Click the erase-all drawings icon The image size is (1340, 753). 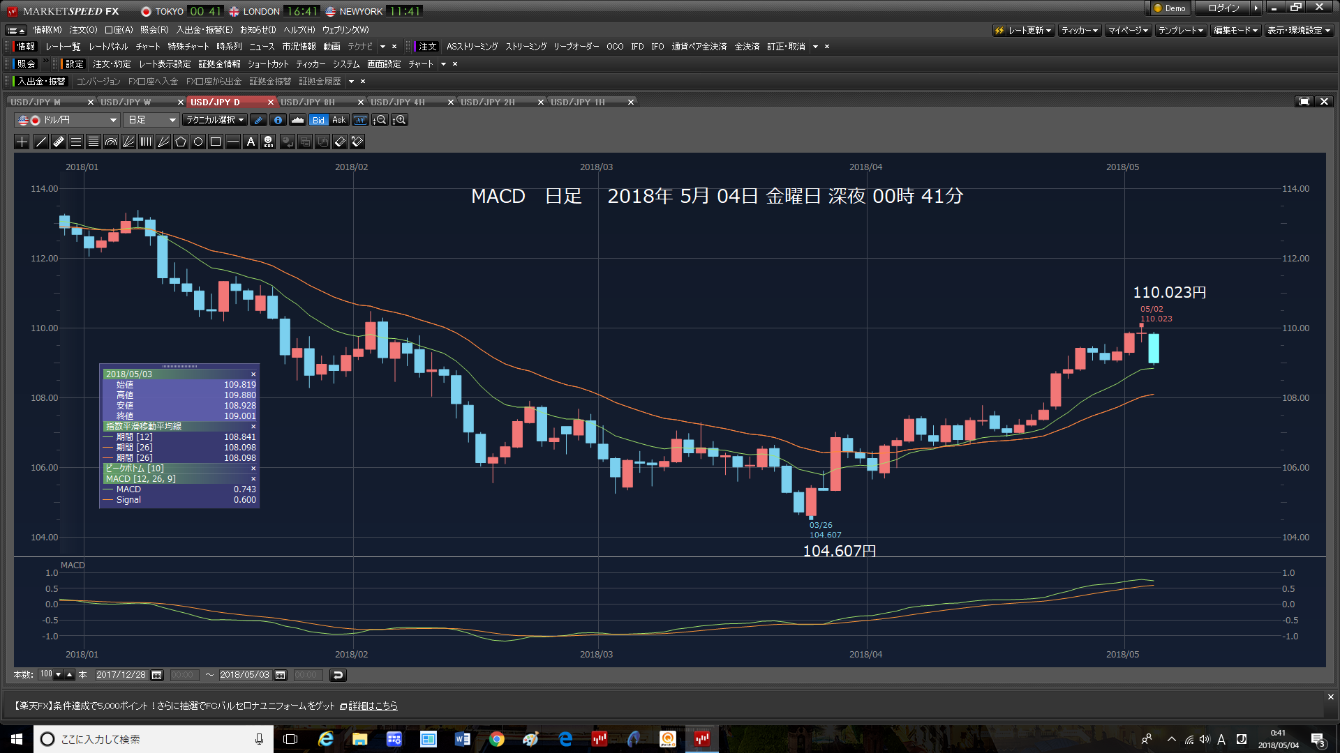point(357,142)
